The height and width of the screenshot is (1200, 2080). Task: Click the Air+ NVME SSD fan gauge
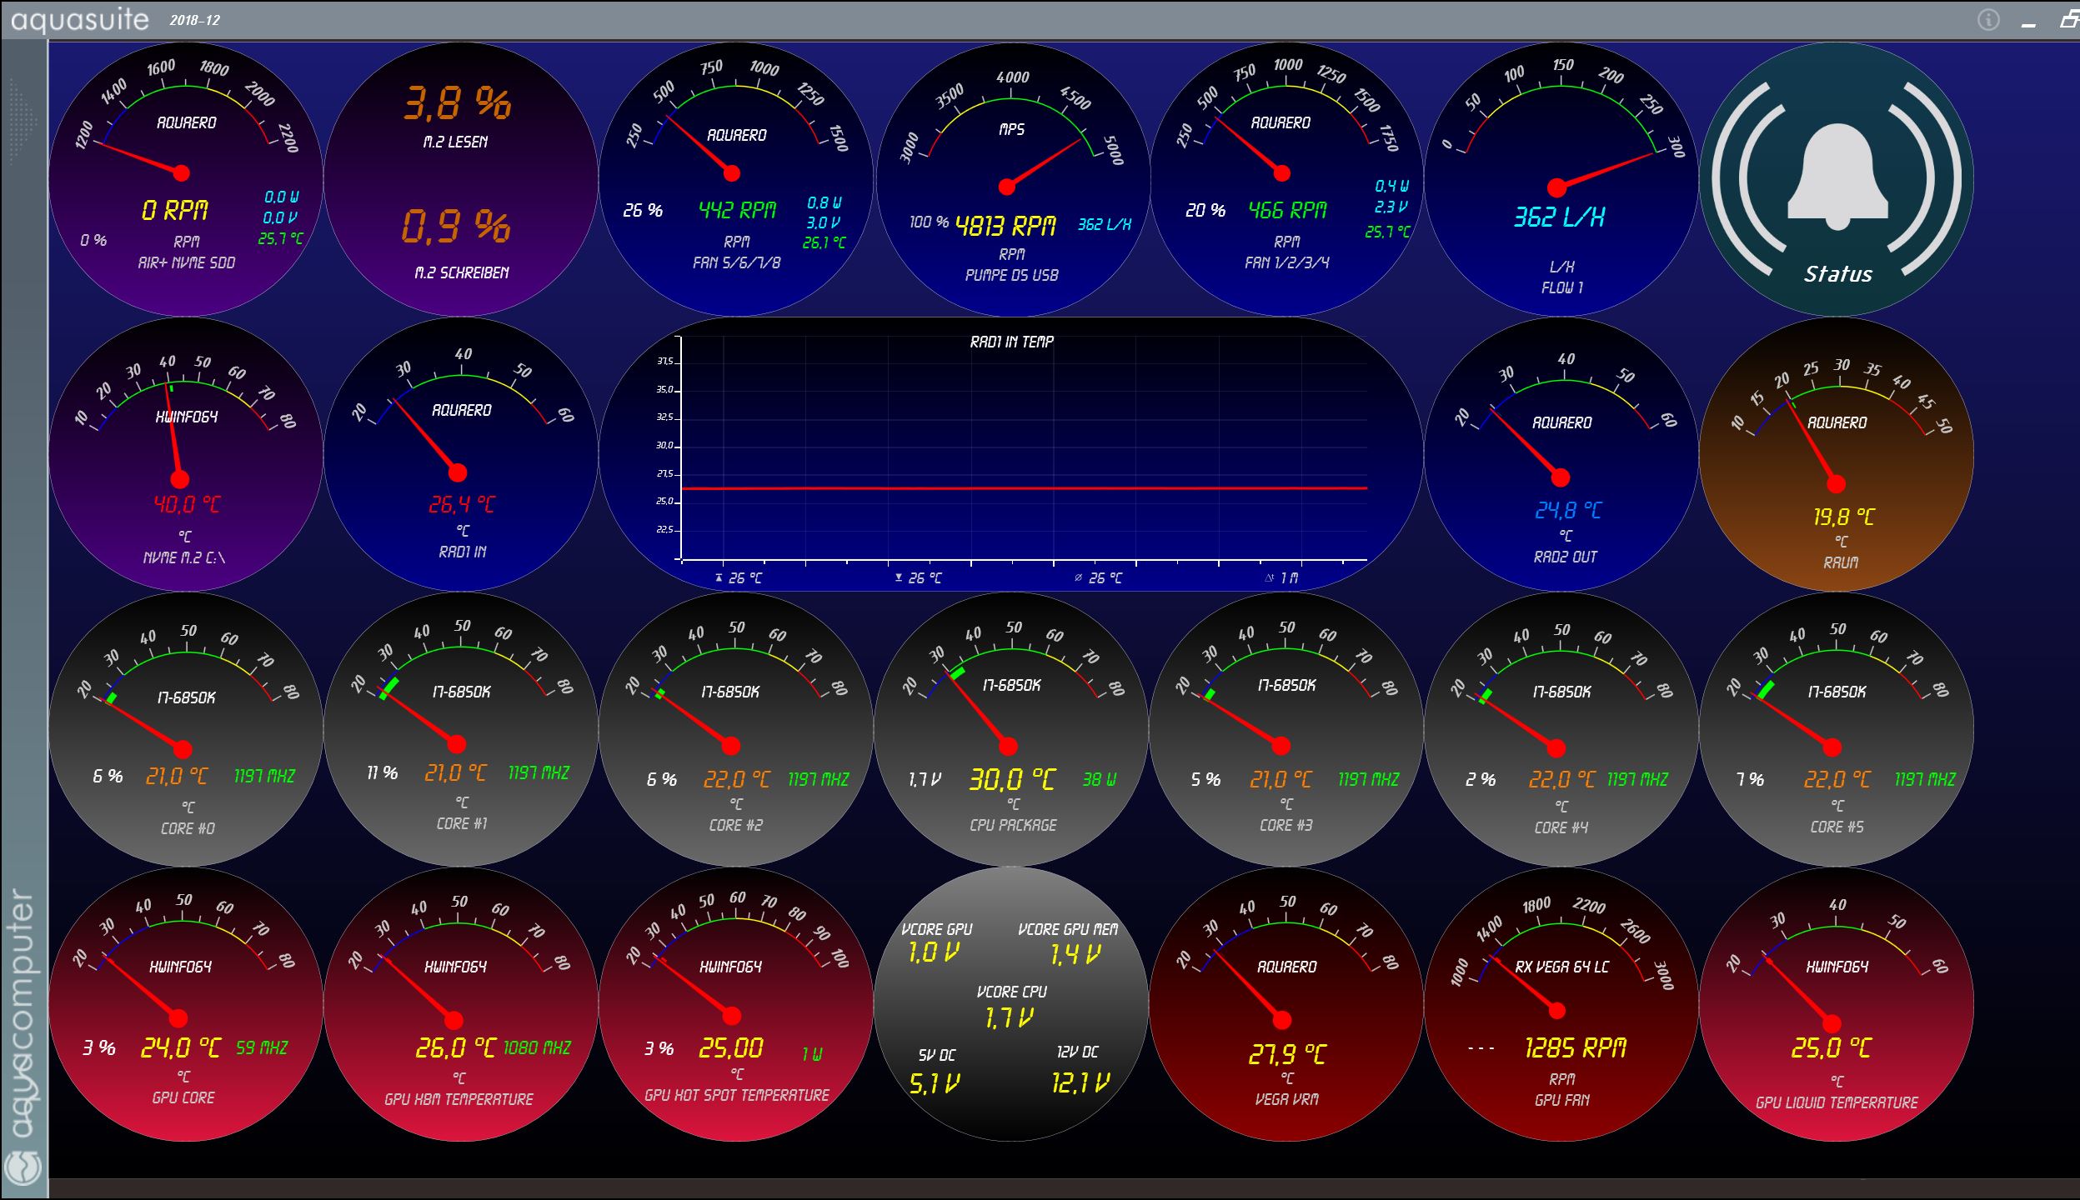click(185, 179)
